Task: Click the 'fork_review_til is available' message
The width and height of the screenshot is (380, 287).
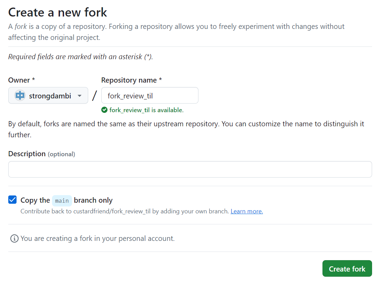Action: pyautogui.click(x=146, y=110)
